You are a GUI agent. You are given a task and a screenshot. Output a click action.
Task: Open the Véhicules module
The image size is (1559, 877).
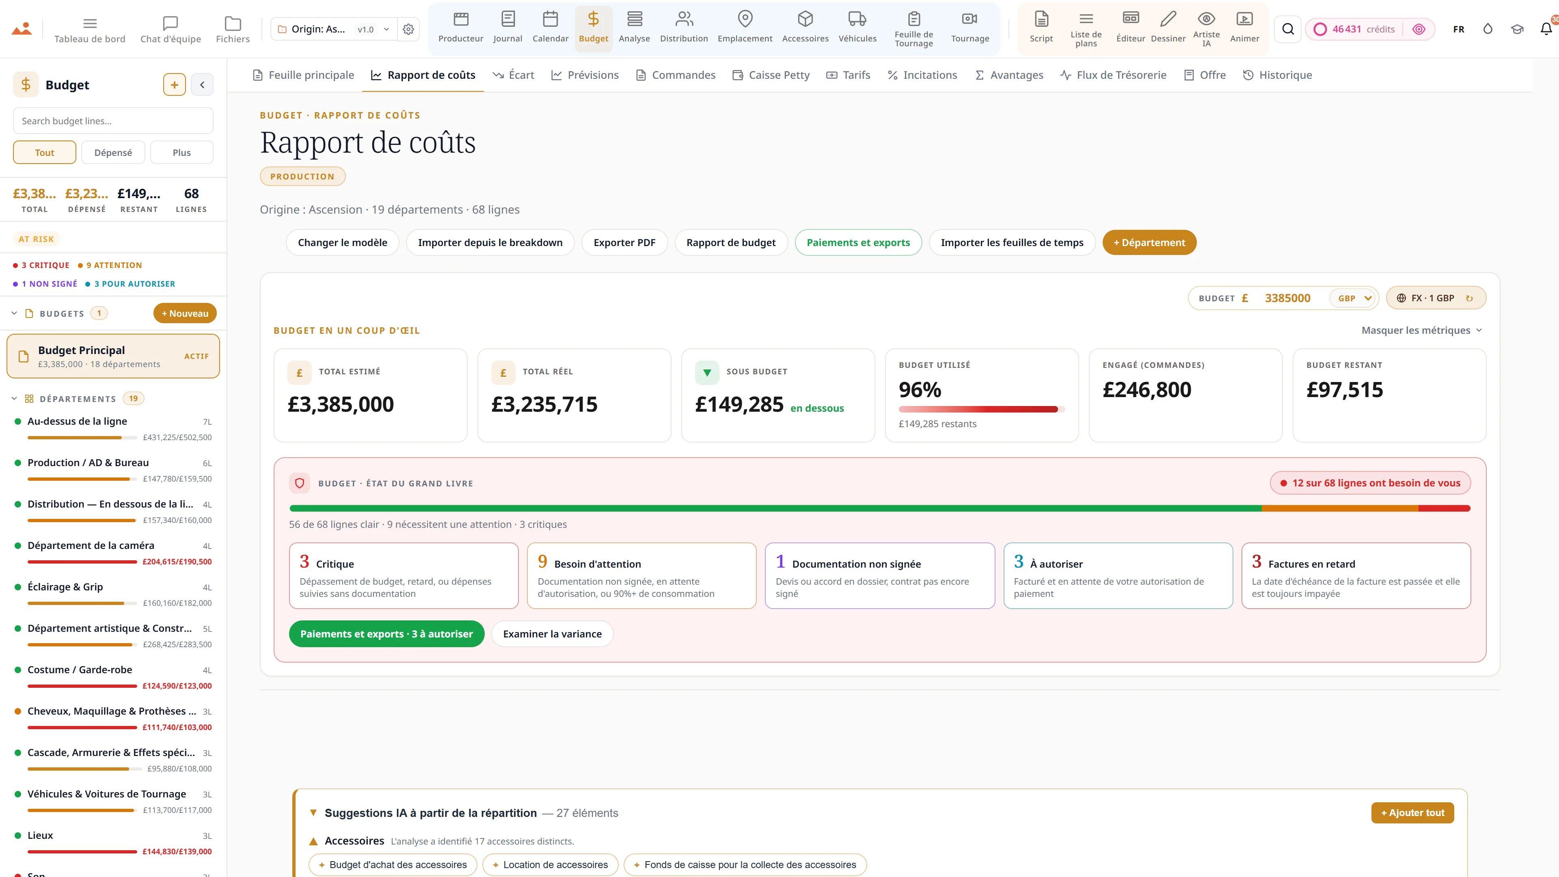click(x=857, y=28)
